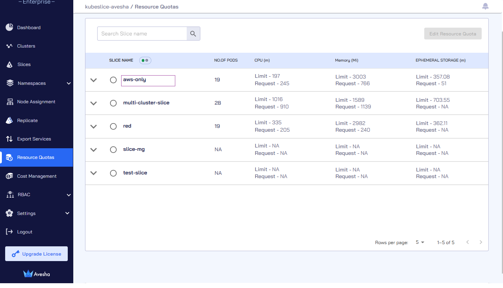Click the Settings gear icon
This screenshot has height=288, width=503.
click(x=10, y=213)
